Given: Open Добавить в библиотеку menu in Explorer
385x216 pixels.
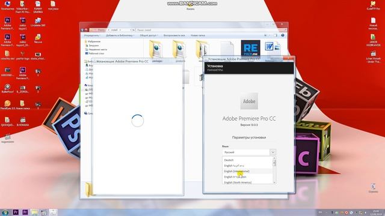Looking at the screenshot, I should pos(120,35).
